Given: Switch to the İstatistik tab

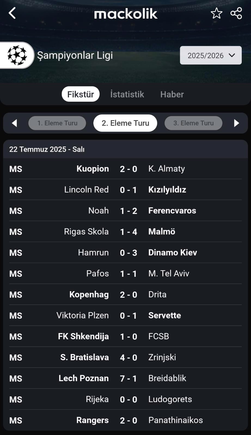Looking at the screenshot, I should pyautogui.click(x=127, y=94).
